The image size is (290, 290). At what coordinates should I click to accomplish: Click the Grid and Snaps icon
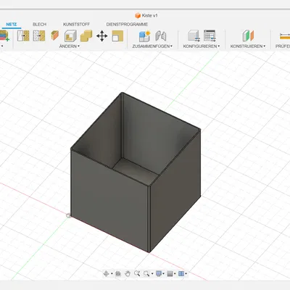(170, 273)
